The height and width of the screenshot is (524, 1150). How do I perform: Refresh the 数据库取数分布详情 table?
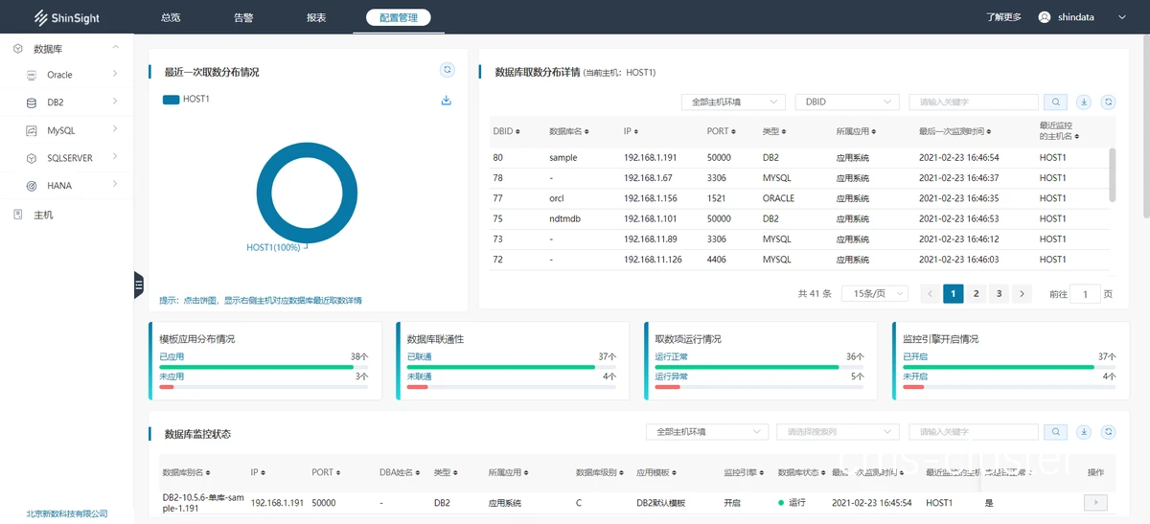click(x=1109, y=102)
